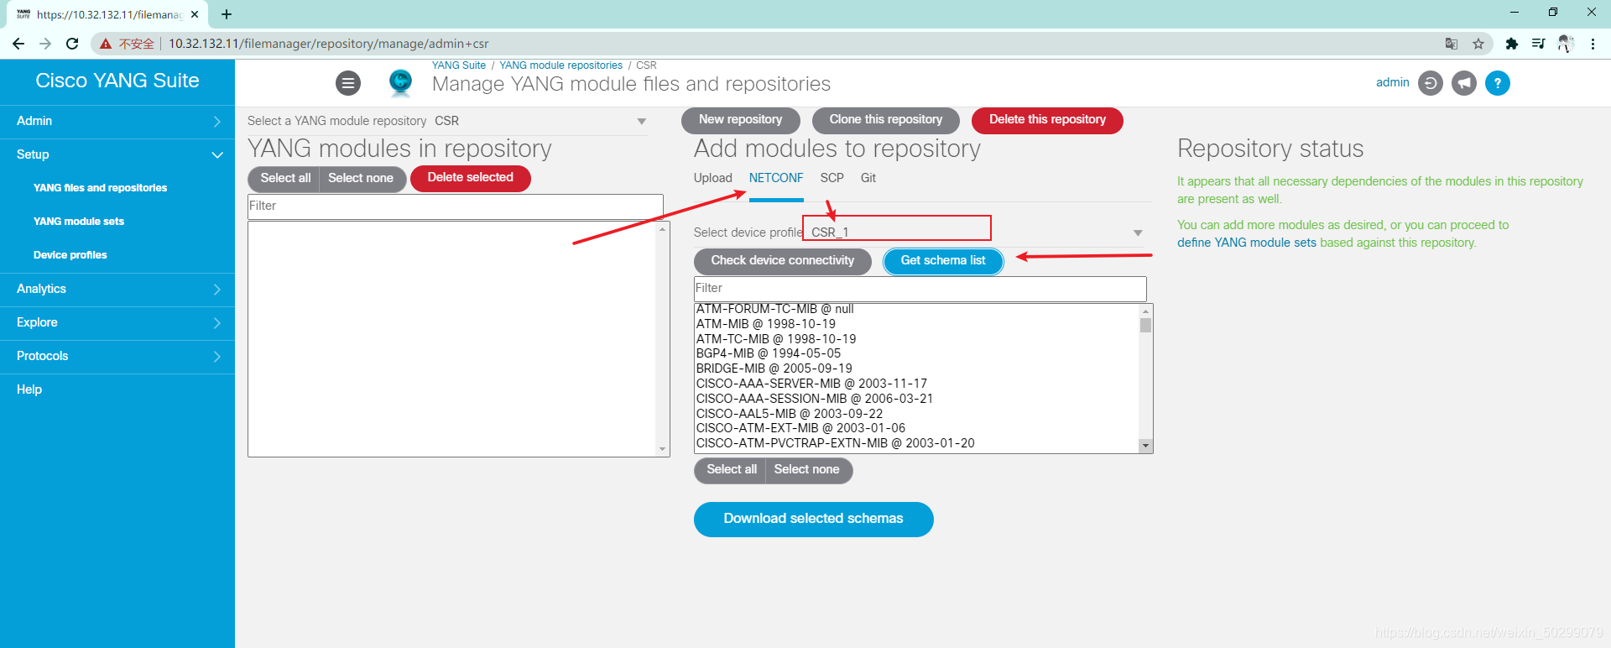1611x648 pixels.
Task: Open YANG files and repositories page
Action: pos(100,188)
